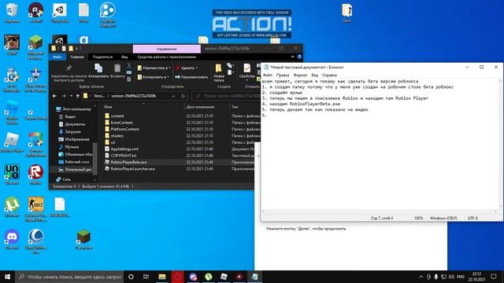The width and height of the screenshot is (504, 283).
Task: Select Network in the Explorer navigation pane
Action: (x=63, y=179)
